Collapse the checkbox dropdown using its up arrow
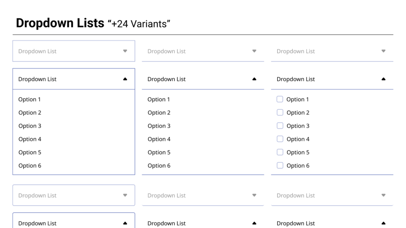 tap(383, 79)
